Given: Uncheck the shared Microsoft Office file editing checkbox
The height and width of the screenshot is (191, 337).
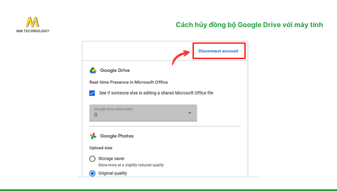Looking at the screenshot, I should [x=92, y=93].
